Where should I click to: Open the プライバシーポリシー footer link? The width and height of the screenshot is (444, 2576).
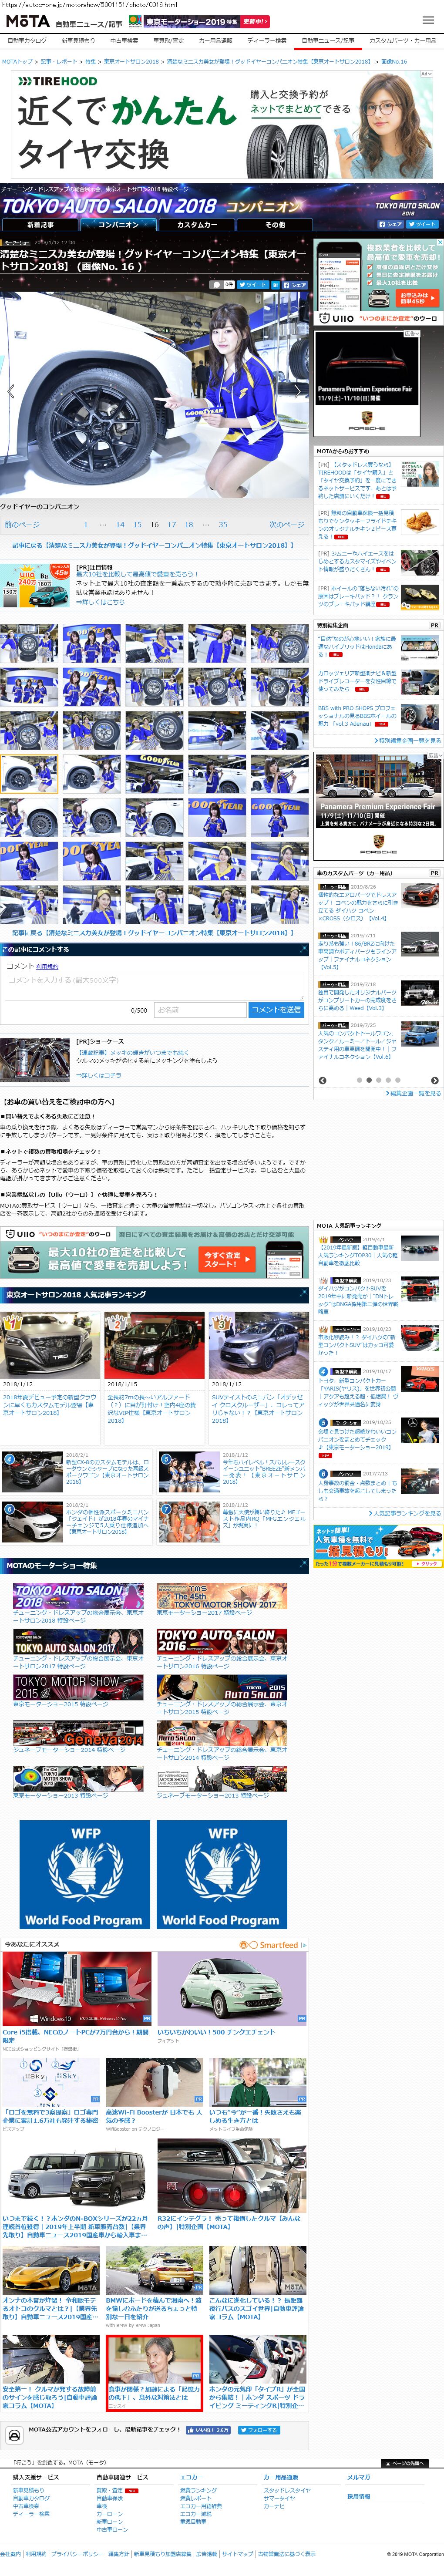click(x=77, y=2553)
